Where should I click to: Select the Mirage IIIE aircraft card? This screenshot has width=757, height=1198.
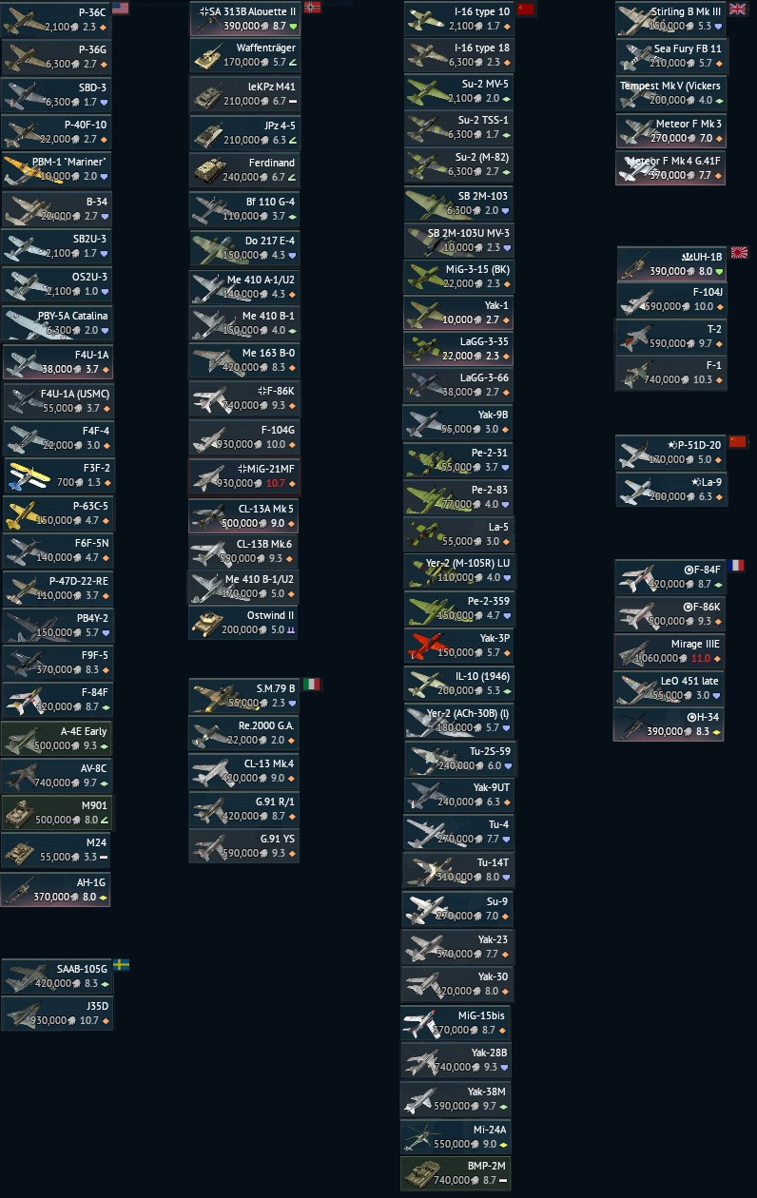click(x=670, y=651)
